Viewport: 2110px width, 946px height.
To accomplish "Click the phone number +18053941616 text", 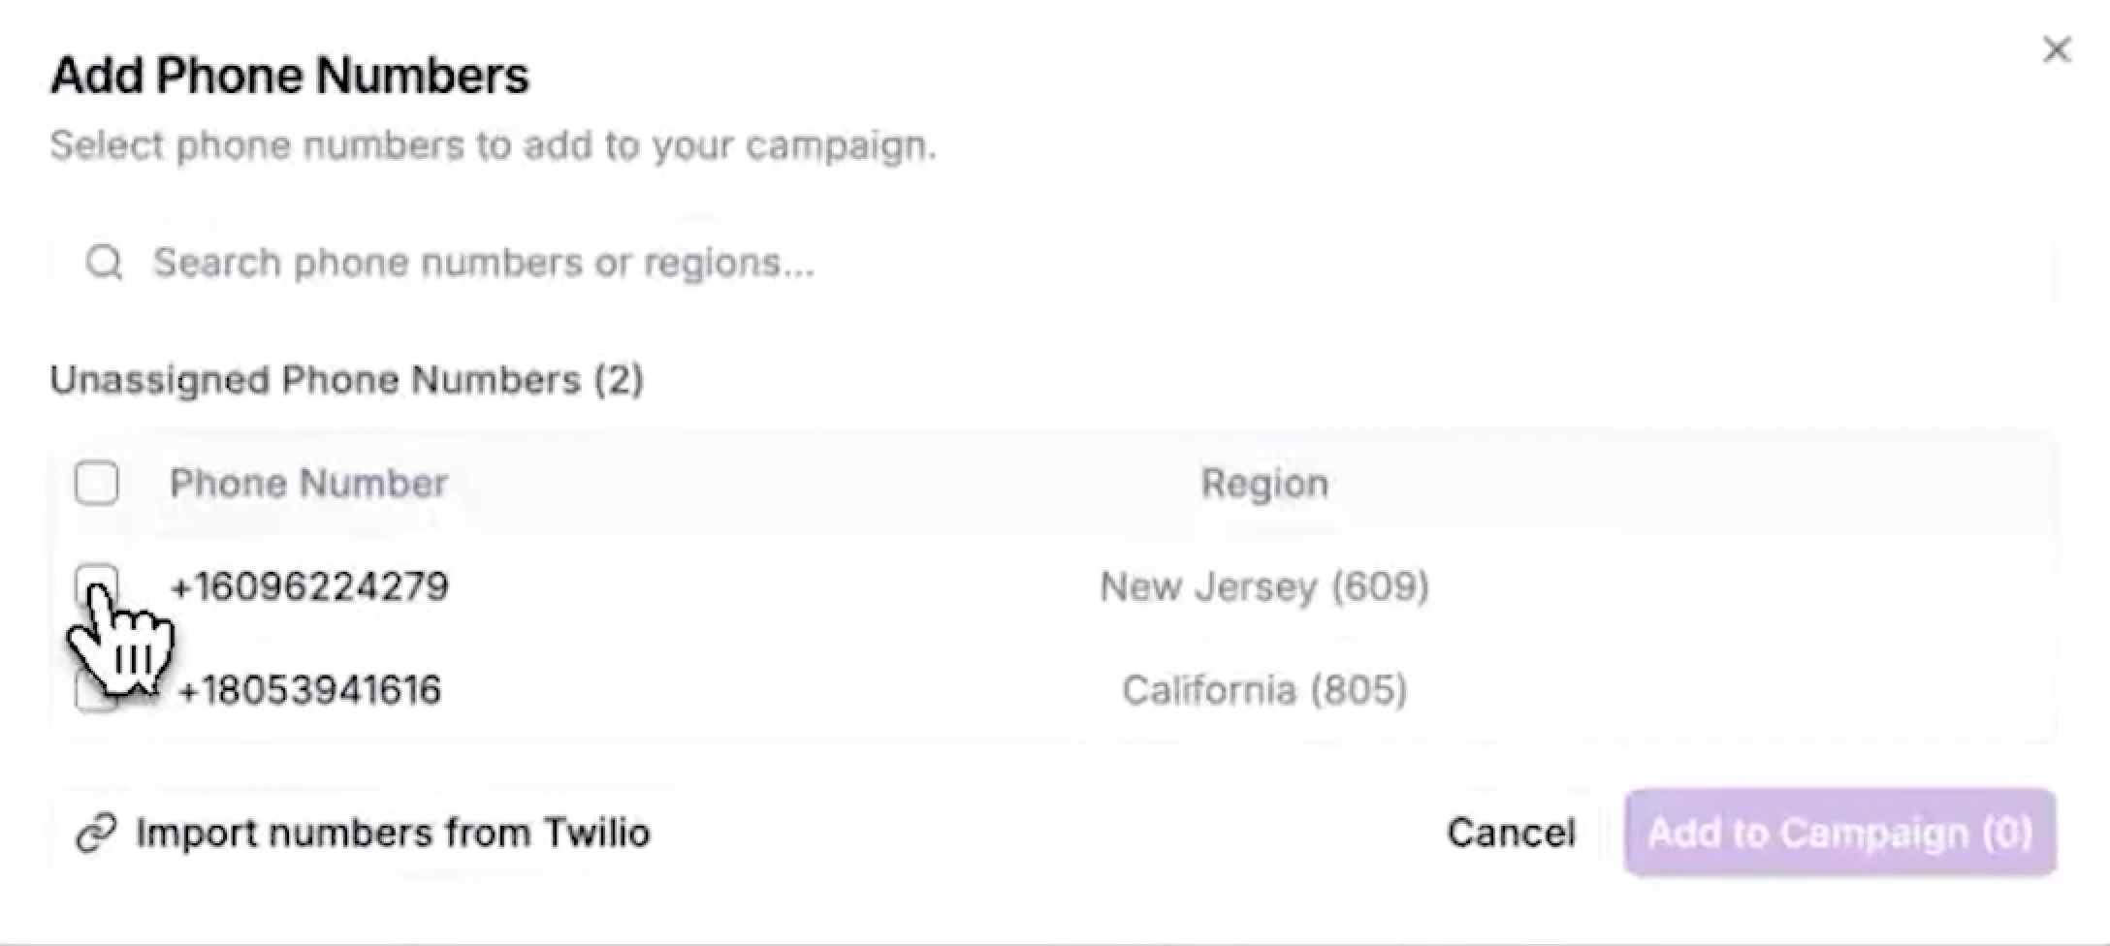I will coord(310,690).
